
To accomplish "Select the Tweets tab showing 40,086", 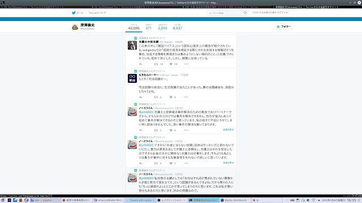I will coord(134,27).
